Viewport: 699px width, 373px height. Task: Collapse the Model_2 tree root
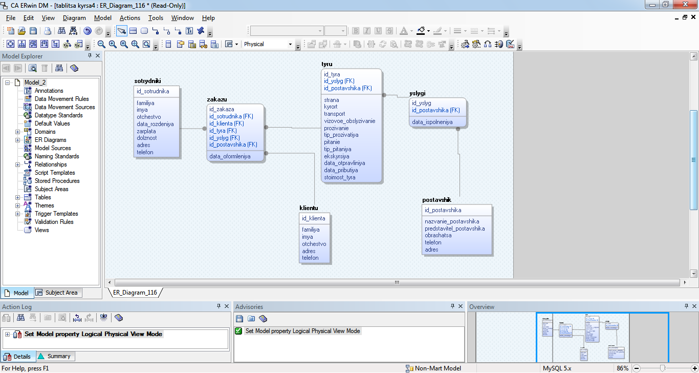pos(8,82)
